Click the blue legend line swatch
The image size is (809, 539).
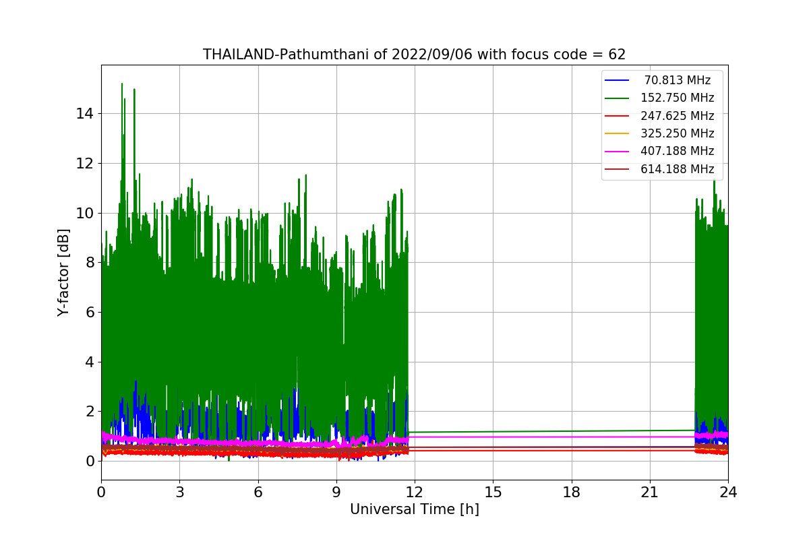click(617, 80)
